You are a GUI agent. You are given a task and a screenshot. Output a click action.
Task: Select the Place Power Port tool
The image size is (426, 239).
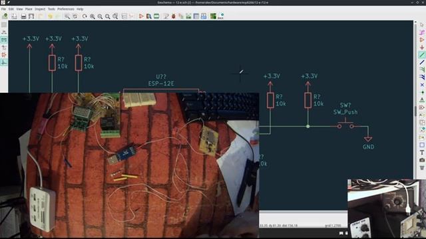422,47
